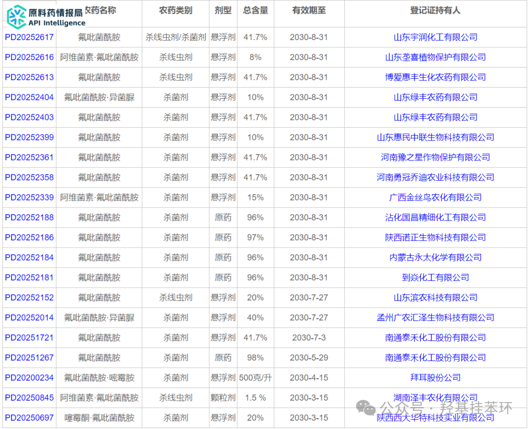Open holder 拜耳股份公司 link
The height and width of the screenshot is (429, 529).
coord(435,378)
